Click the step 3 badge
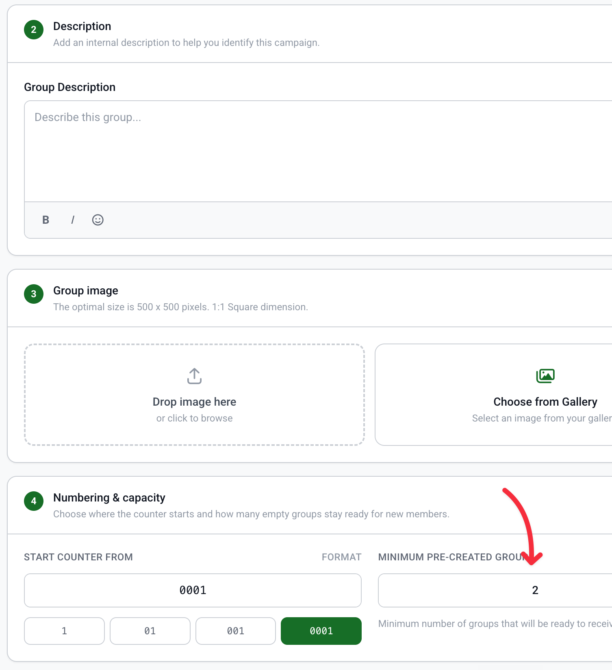The image size is (612, 670). (34, 294)
